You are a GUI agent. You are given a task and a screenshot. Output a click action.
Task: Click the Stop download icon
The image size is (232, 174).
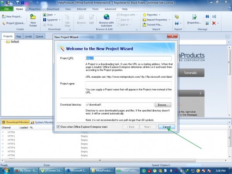click(44, 25)
